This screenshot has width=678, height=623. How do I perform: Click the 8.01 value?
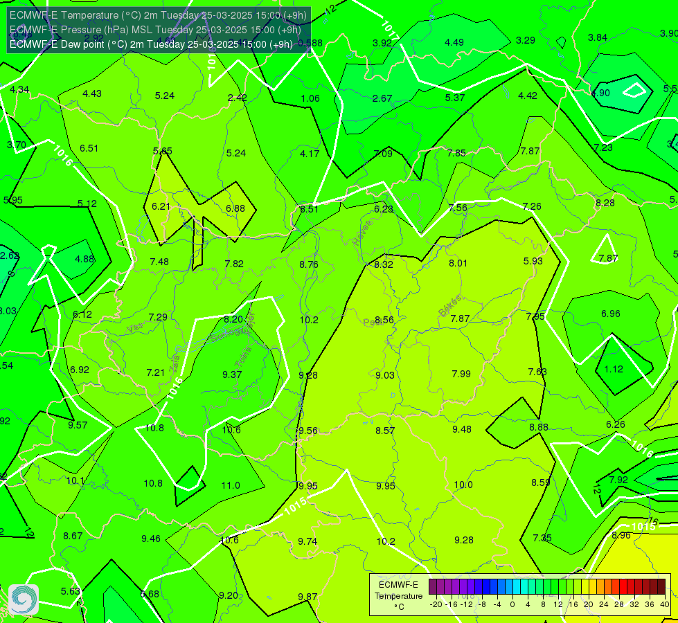coord(458,263)
